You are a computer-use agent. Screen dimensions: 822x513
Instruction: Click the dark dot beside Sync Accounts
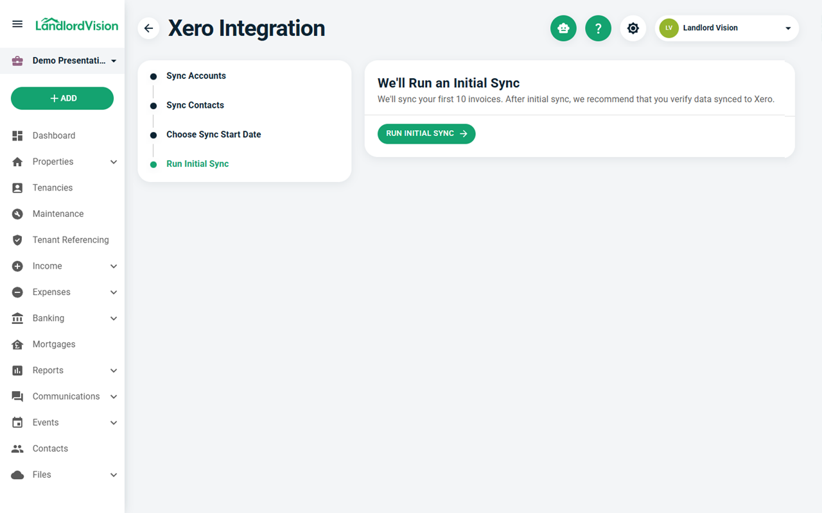coord(153,76)
